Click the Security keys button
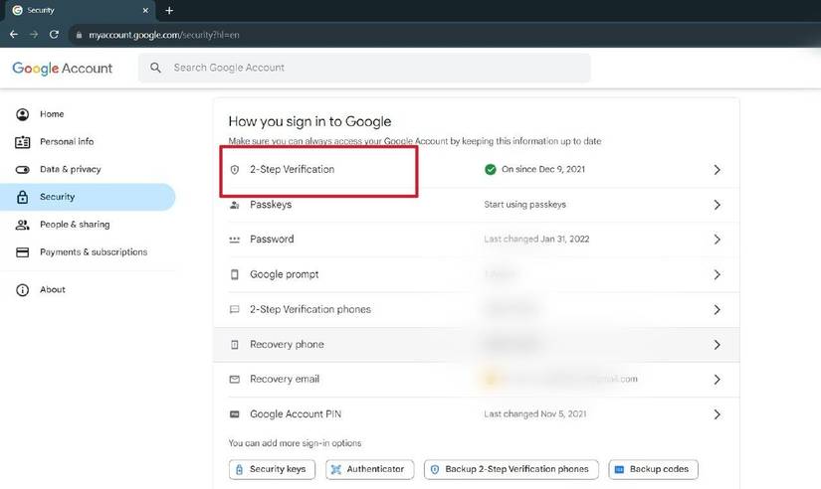Image resolution: width=821 pixels, height=489 pixels. tap(272, 469)
